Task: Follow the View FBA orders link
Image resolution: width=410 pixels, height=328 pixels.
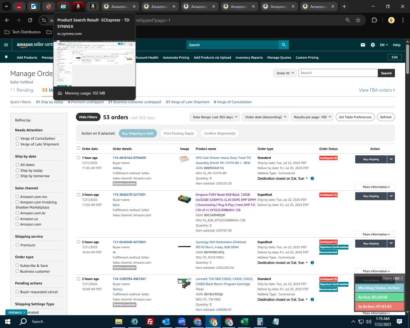Action: [x=377, y=90]
